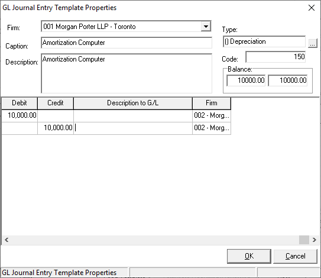
Task: Edit the Code field showing 150
Action: (275, 57)
